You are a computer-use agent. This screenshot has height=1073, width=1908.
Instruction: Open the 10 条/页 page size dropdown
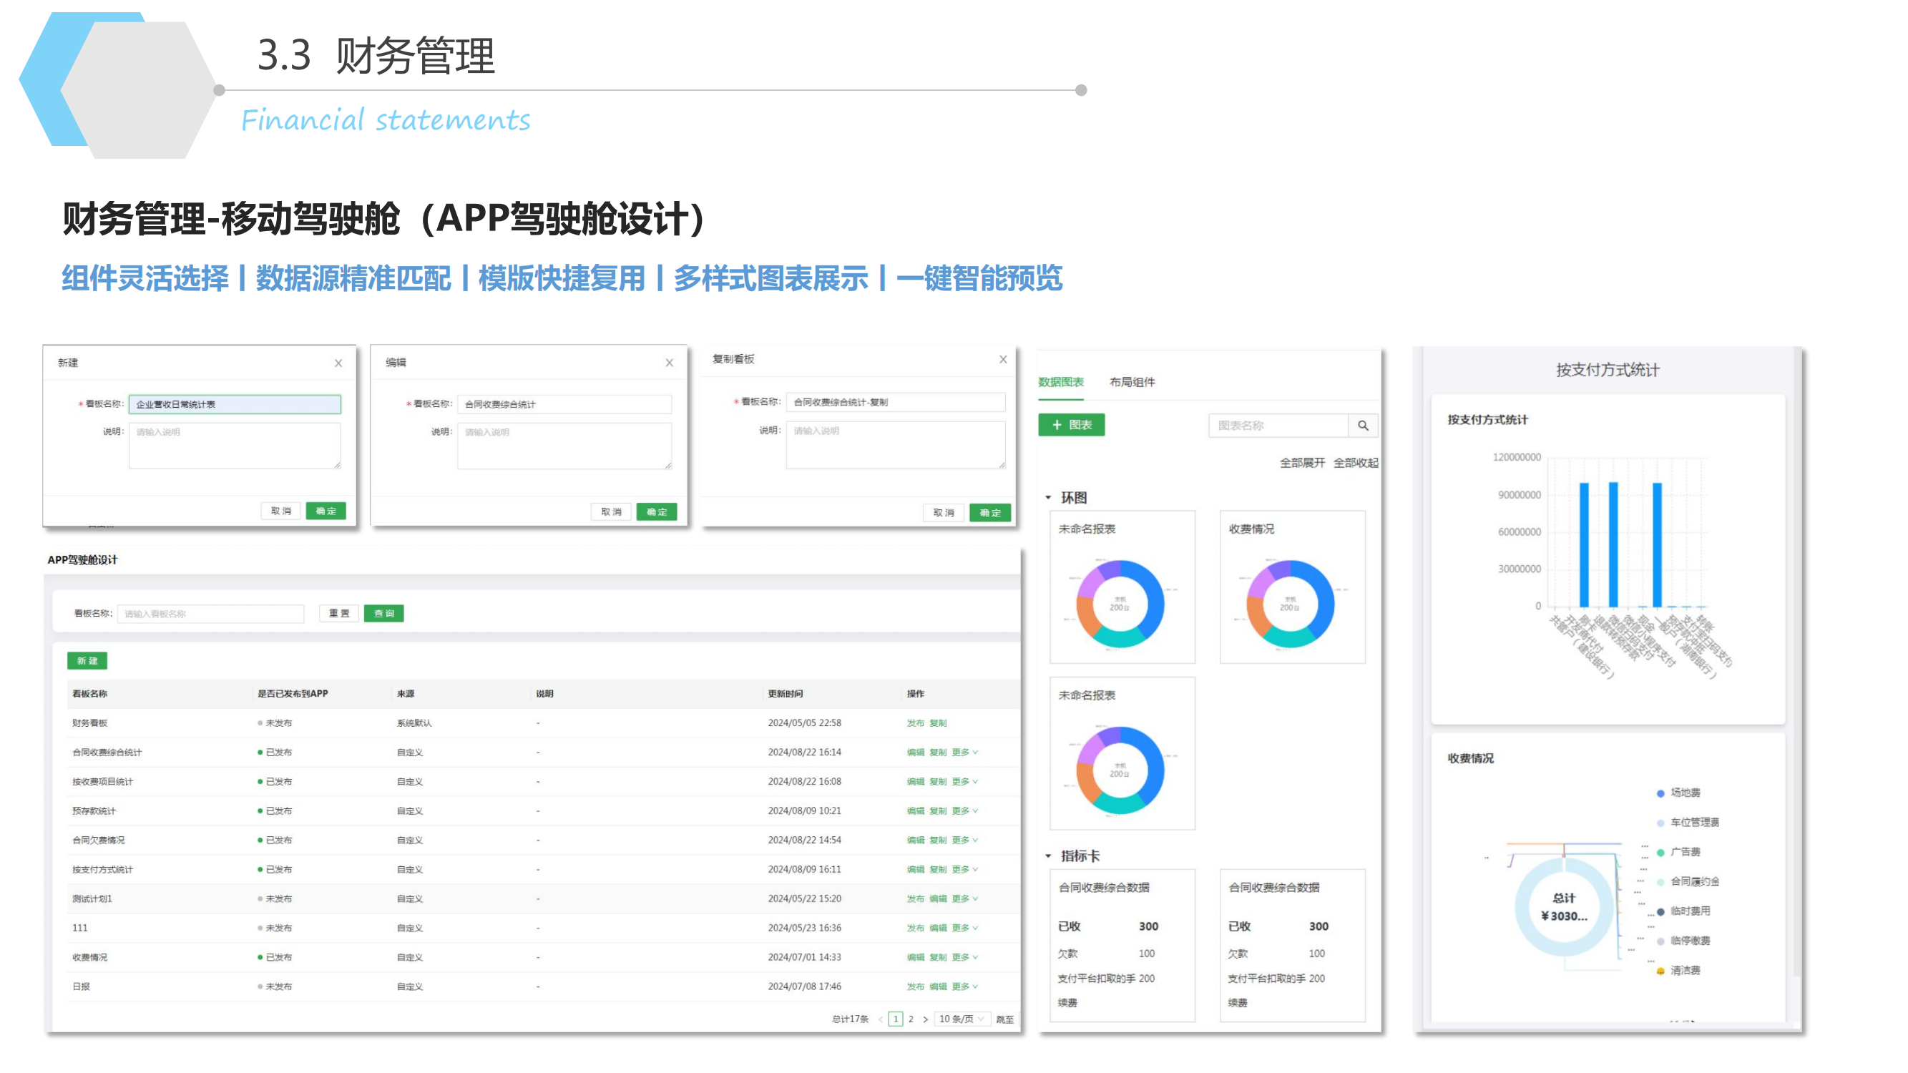962,1019
